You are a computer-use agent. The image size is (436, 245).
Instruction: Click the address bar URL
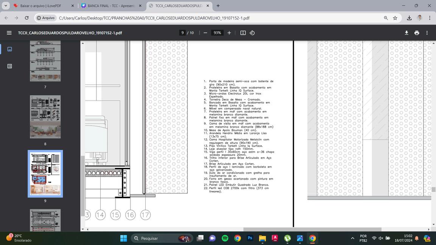pyautogui.click(x=154, y=18)
